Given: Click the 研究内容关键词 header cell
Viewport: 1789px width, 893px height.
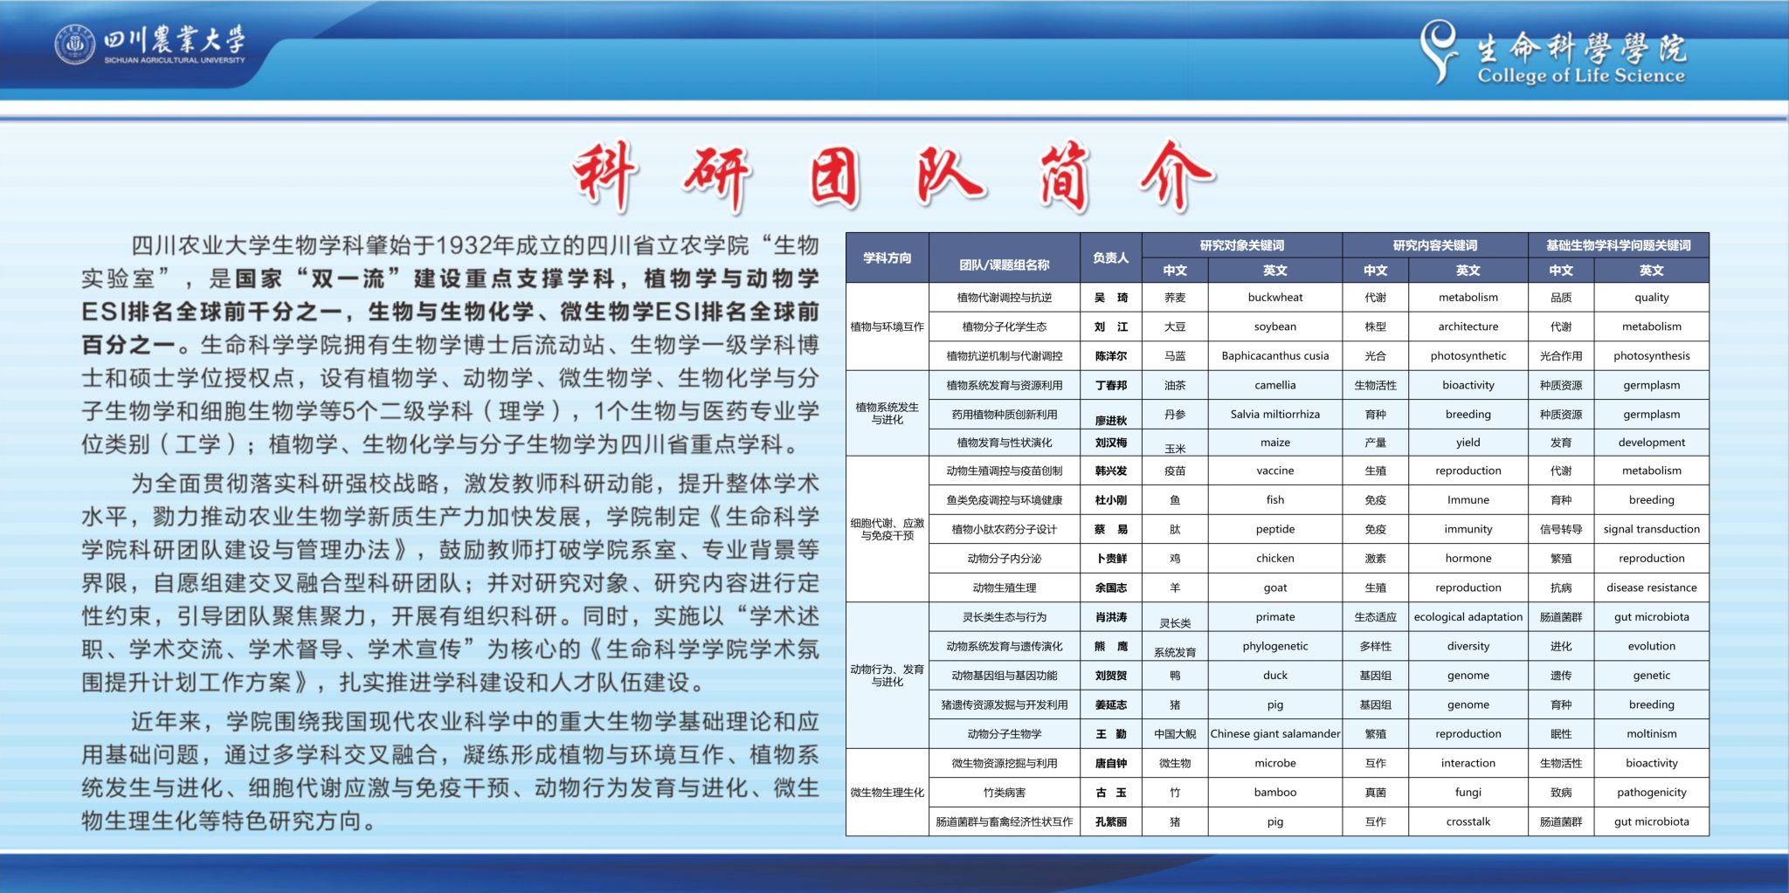Looking at the screenshot, I should 1434,245.
